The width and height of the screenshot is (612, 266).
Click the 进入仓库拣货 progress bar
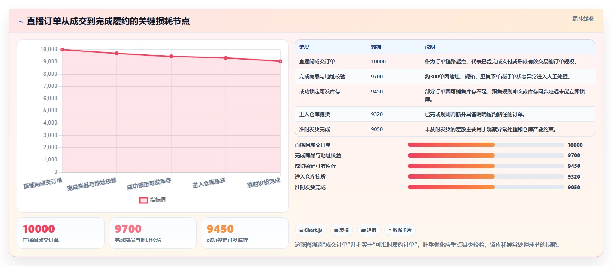486,176
